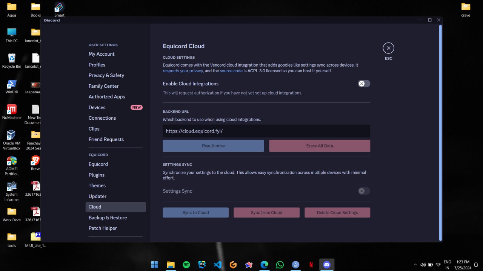The image size is (483, 271).
Task: Open Devices settings with NEW badge
Action: pos(115,107)
